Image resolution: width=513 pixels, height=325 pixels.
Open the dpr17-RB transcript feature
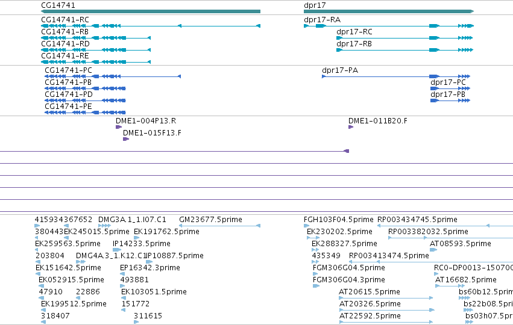click(x=404, y=50)
